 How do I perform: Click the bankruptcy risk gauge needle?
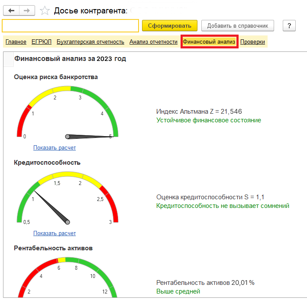[89, 137]
